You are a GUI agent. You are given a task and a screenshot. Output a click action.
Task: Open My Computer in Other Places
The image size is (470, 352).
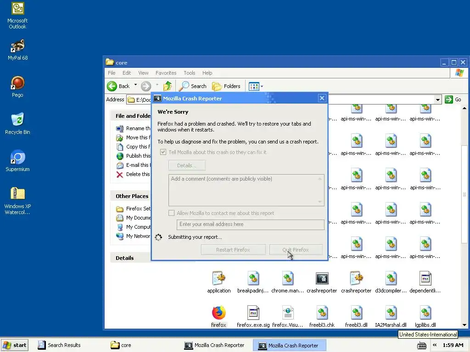133,227
